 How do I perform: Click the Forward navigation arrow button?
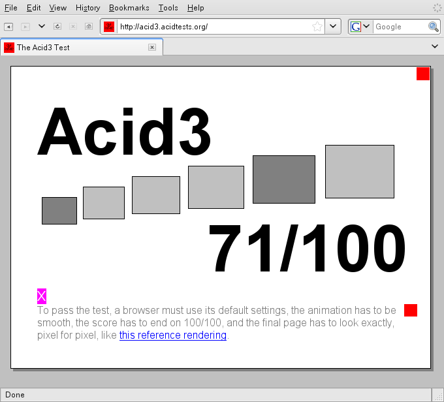[25, 27]
